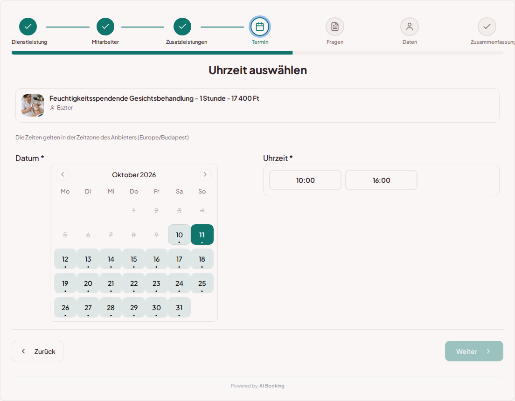515x401 pixels.
Task: Select Saturday October 17
Action: tap(179, 259)
